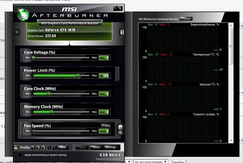Screen dimensions: 243x163
Task: Click the Fan Speed slider handle
Action: click(x=33, y=131)
